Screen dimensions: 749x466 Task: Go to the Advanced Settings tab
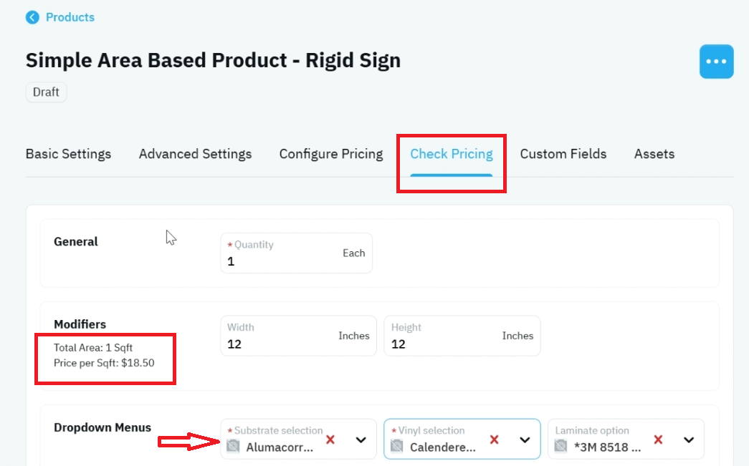[195, 154]
